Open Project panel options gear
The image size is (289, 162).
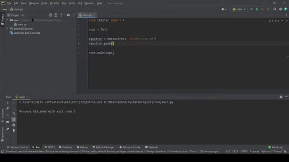tap(68, 15)
